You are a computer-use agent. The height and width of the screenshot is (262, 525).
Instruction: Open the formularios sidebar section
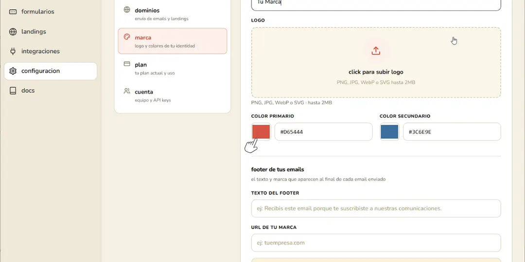click(51, 12)
